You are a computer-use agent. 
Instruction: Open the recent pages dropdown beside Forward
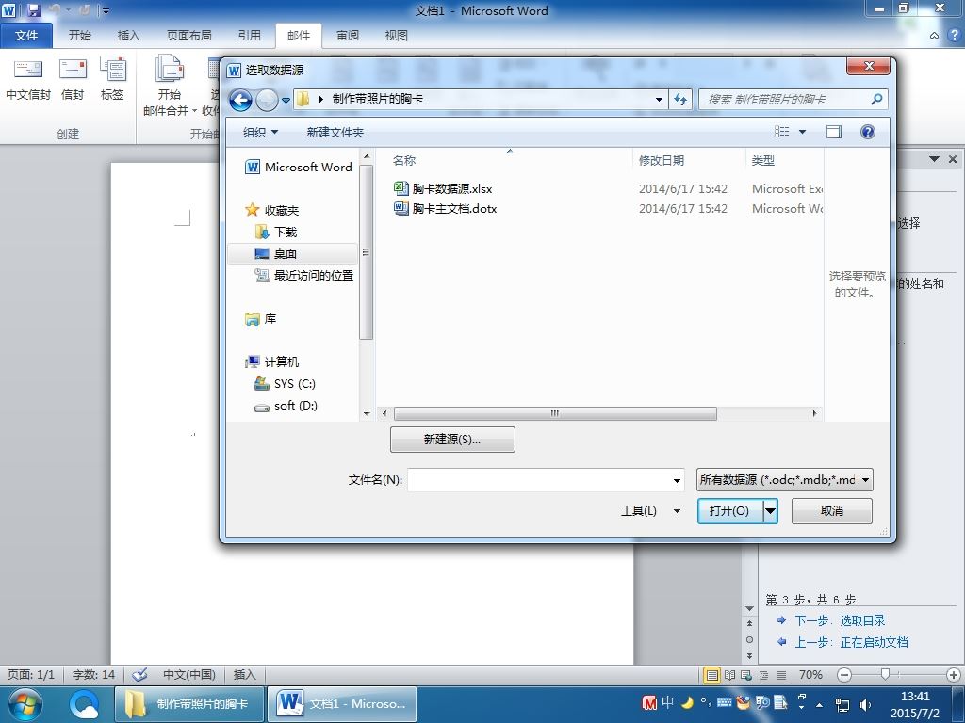point(286,100)
